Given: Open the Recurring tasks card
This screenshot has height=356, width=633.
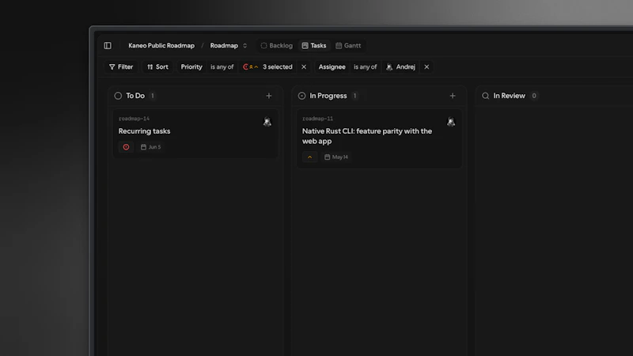Looking at the screenshot, I should click(x=195, y=133).
